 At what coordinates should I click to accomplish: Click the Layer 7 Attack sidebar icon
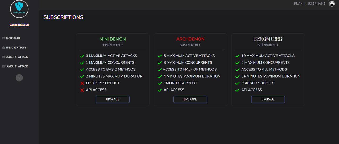tap(3, 66)
